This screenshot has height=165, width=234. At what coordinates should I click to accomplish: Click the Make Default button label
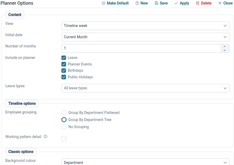click(x=118, y=3)
